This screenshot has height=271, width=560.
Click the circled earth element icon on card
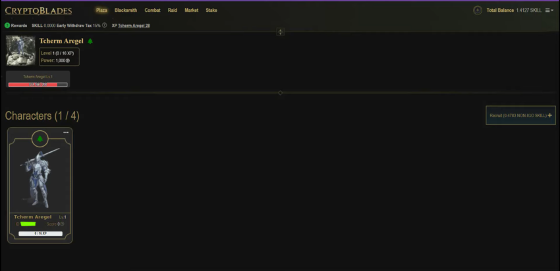[40, 139]
